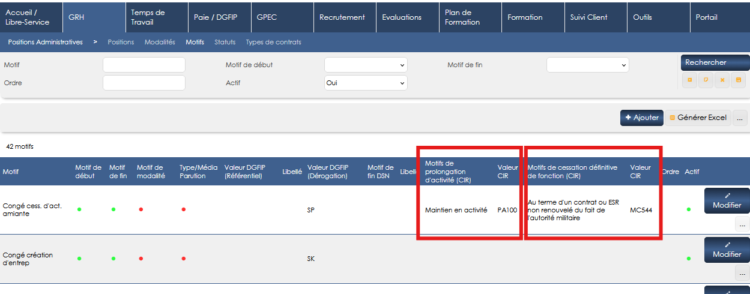Click the save filter floppy-disk icon
750x294 pixels.
pos(738,80)
